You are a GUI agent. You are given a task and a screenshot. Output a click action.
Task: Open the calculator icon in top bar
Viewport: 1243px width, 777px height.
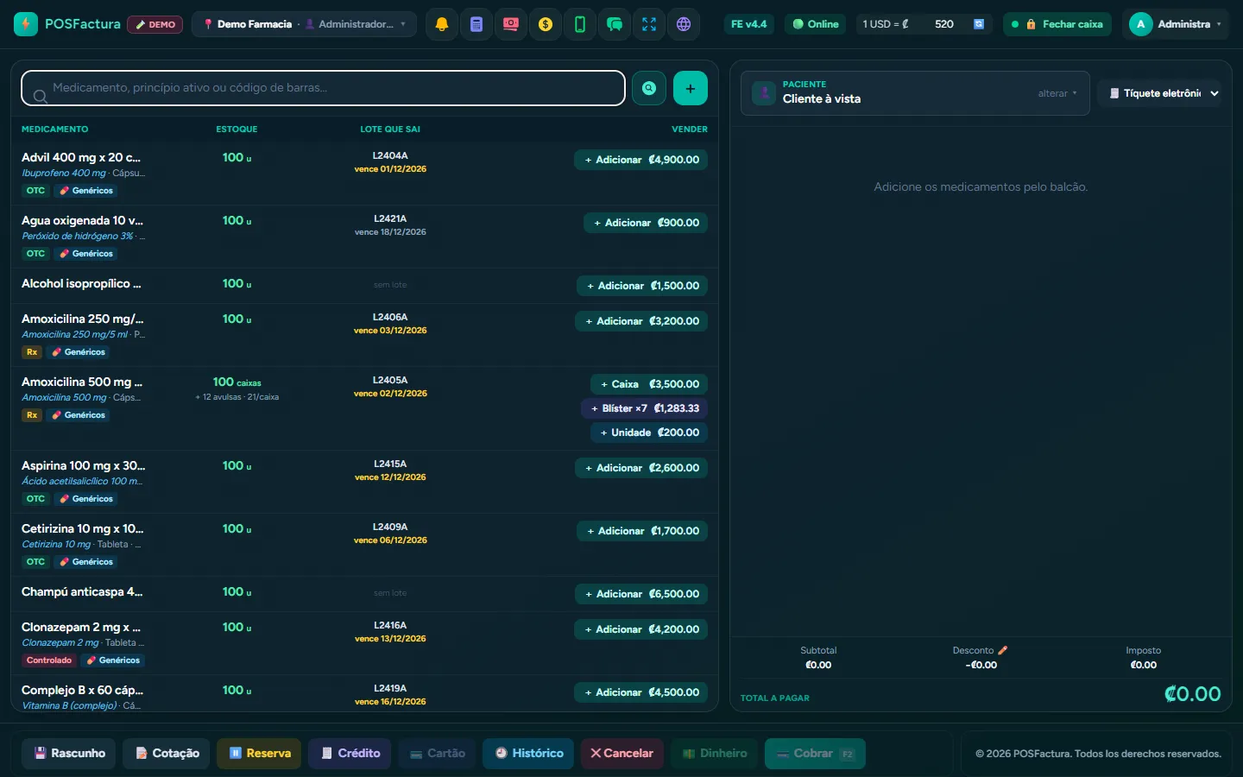[x=476, y=24]
